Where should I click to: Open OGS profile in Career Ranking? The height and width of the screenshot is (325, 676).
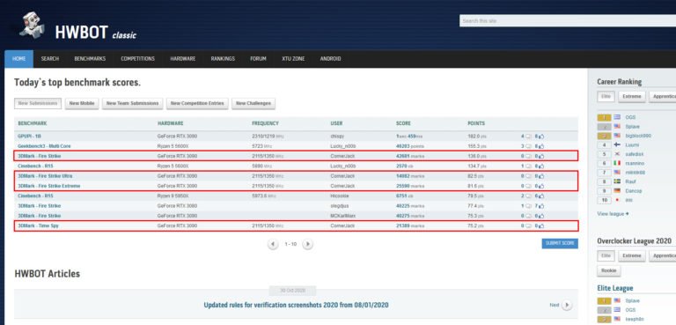pos(630,117)
